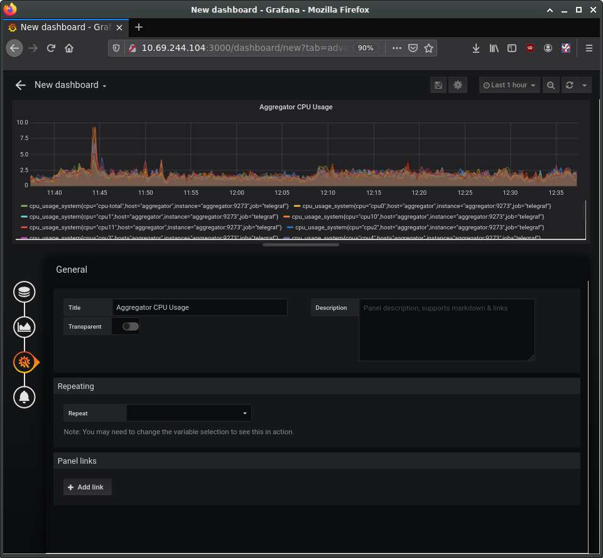Click the Aggregator CPU Usage panel title
This screenshot has width=603, height=558.
296,107
